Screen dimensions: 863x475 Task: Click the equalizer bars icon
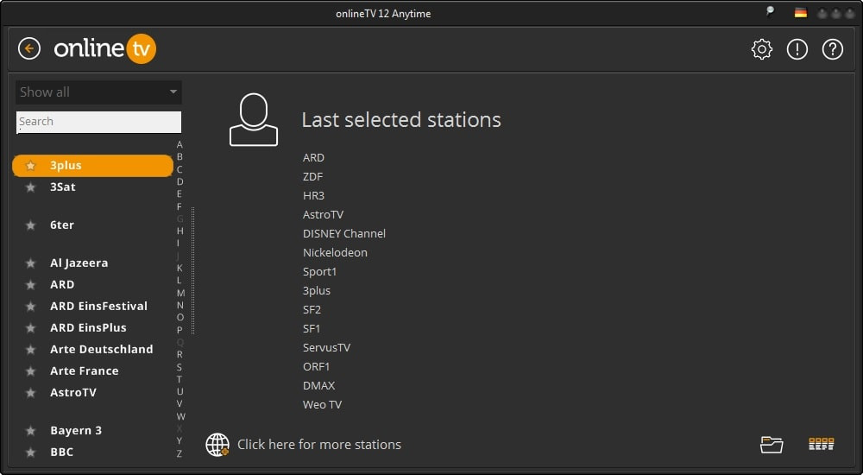click(822, 444)
